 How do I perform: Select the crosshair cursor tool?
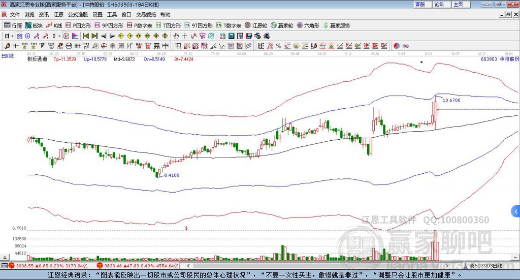pyautogui.click(x=185, y=36)
